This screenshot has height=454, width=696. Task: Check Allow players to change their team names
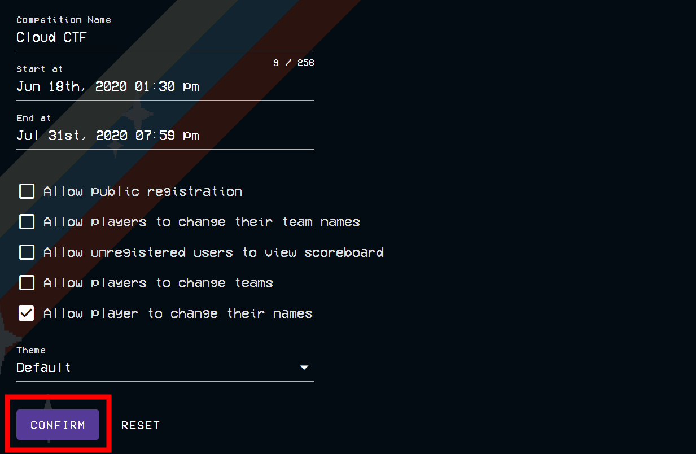click(x=27, y=221)
